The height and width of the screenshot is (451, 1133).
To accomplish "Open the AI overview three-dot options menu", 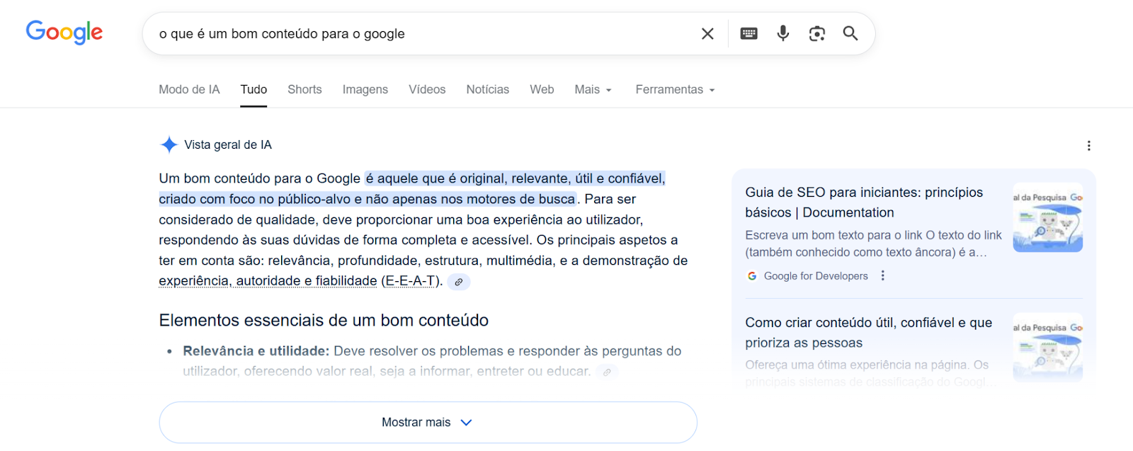I will [1088, 146].
